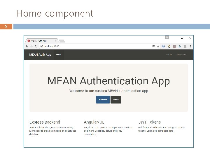This screenshot has width=210, height=157.
Task: Click the MEAN Auth App navbar brand
Action: [40, 55]
